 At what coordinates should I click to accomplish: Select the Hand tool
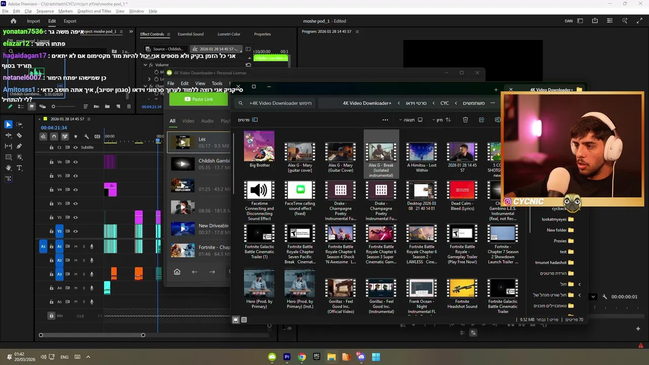click(x=8, y=168)
